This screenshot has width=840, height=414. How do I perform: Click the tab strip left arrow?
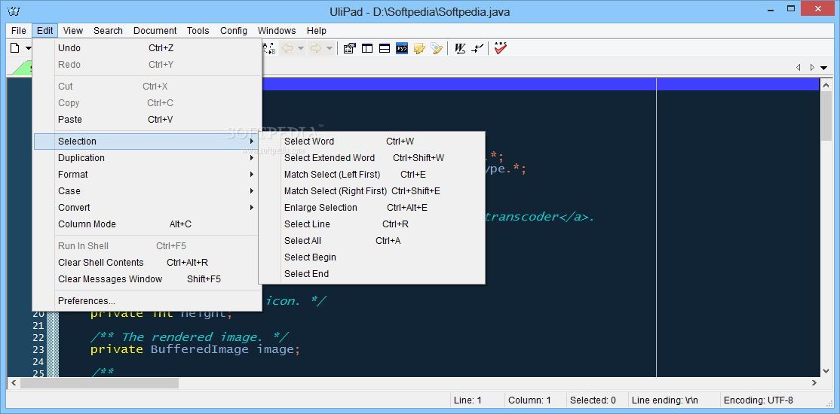pyautogui.click(x=799, y=68)
